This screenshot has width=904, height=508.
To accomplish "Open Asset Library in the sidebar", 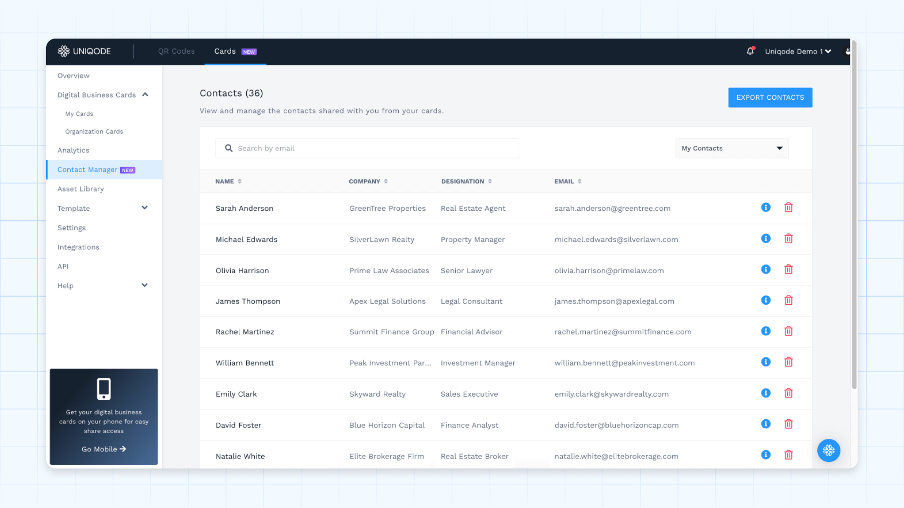I will (81, 189).
